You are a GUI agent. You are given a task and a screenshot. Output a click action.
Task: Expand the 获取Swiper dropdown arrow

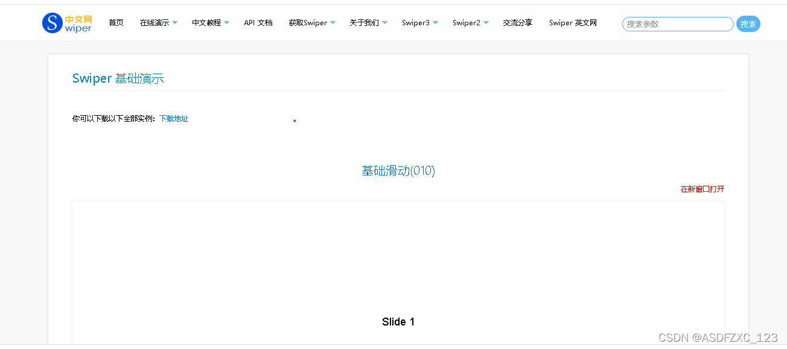coord(333,23)
